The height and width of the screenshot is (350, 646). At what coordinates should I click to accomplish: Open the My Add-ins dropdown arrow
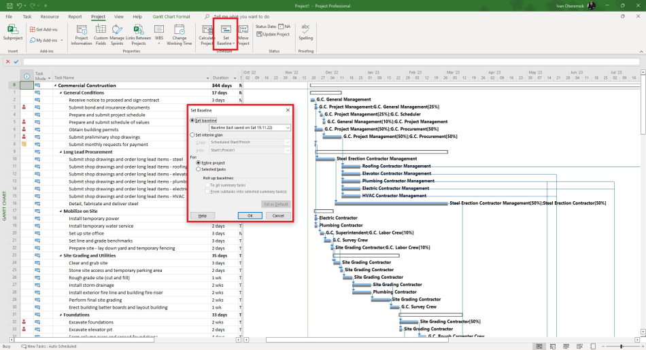[x=62, y=40]
